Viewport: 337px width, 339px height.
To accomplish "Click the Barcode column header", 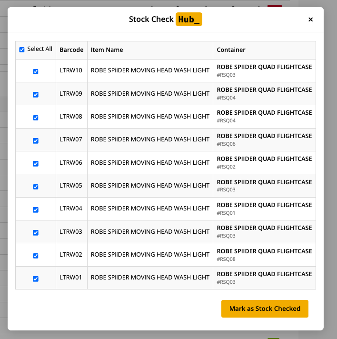I will (x=71, y=50).
